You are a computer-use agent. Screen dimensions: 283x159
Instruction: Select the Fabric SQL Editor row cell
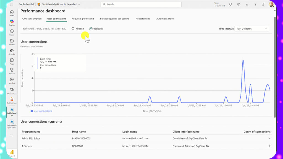pyautogui.click(x=31, y=139)
